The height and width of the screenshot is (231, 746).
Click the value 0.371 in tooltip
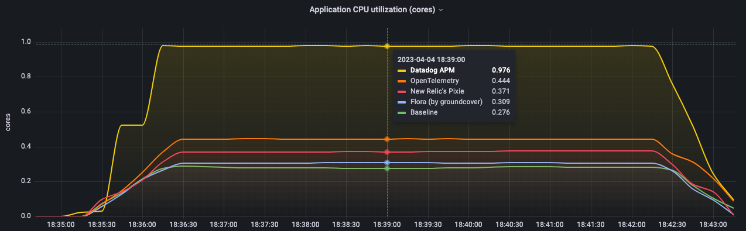501,91
